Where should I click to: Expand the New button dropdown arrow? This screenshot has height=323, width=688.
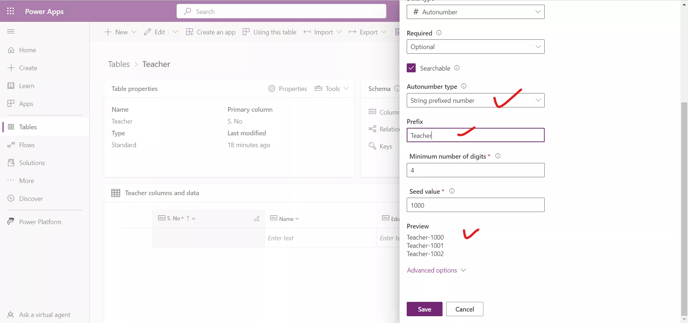click(134, 32)
